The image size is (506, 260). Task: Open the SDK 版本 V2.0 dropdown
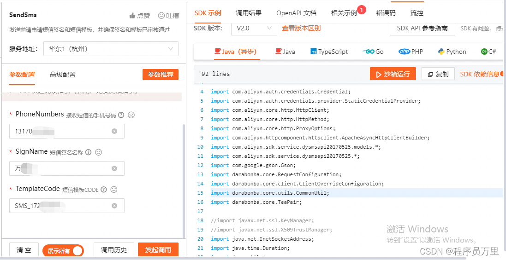click(x=254, y=28)
